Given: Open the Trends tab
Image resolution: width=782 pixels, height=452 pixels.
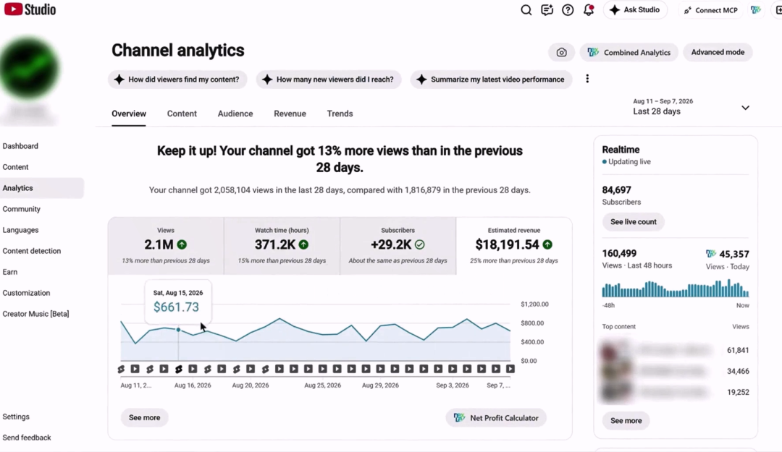Looking at the screenshot, I should [340, 114].
